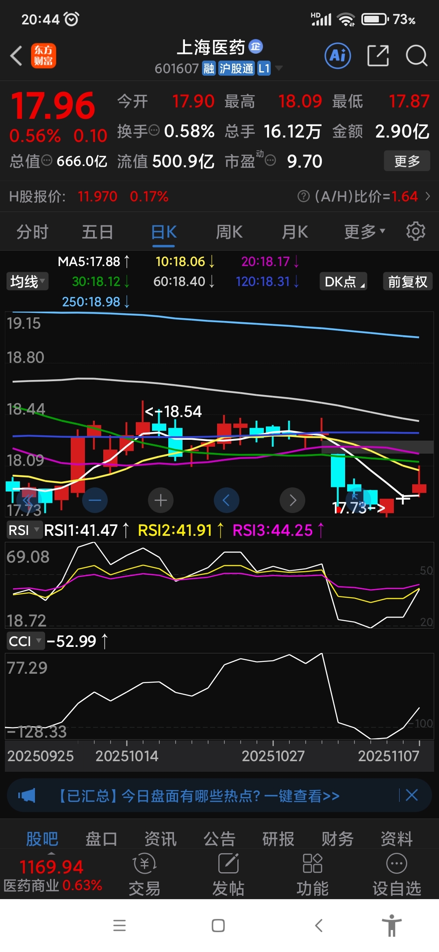Viewport: 439px width, 952px height.
Task: Open the 财务 financials tab
Action: pyautogui.click(x=337, y=838)
